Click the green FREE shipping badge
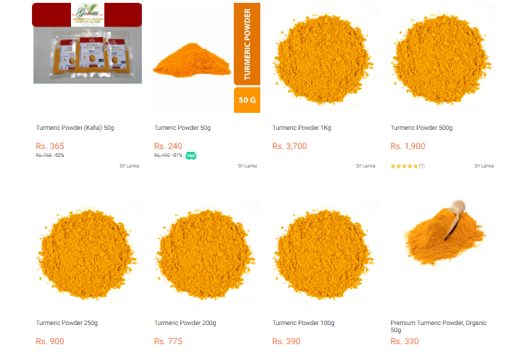This screenshot has height=352, width=532. click(191, 156)
